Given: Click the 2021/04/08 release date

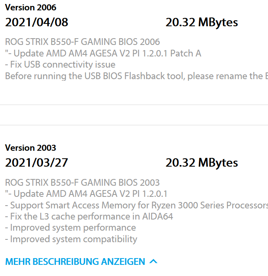Looking at the screenshot, I should point(37,22).
